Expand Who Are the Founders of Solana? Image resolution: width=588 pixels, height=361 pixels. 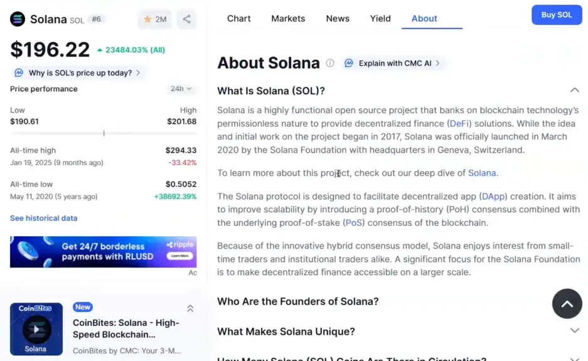tap(297, 301)
